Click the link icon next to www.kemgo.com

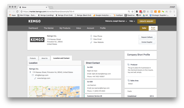35,78
